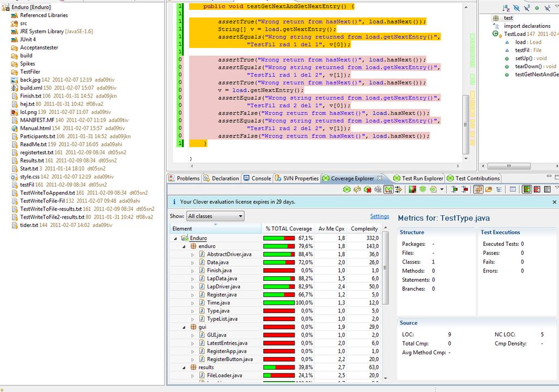This screenshot has width=559, height=392.
Task: Open the run icon's dropdown arrow
Action: [x=442, y=190]
